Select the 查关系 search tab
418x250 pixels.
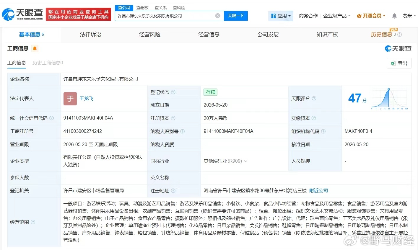pyautogui.click(x=161, y=8)
